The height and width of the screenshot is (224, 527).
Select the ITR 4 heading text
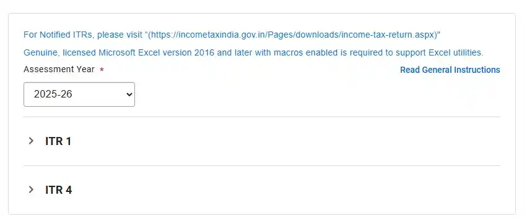[x=58, y=190]
